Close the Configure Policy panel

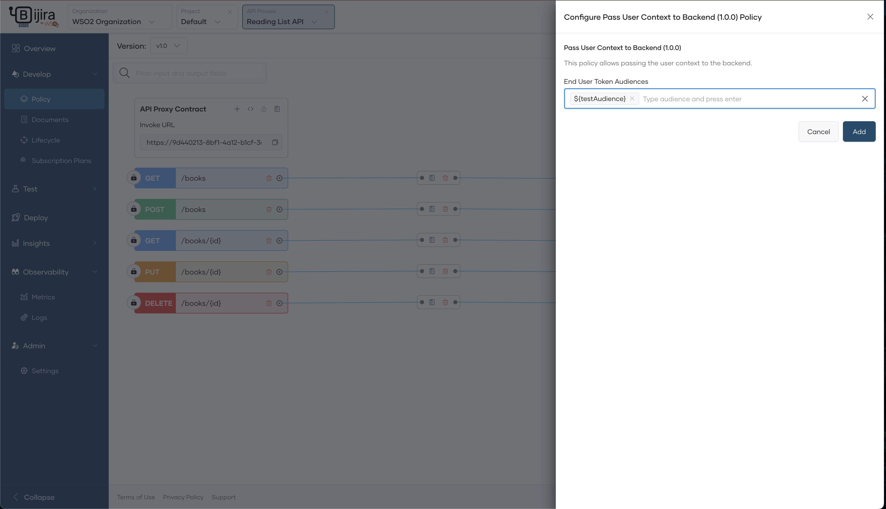870,17
